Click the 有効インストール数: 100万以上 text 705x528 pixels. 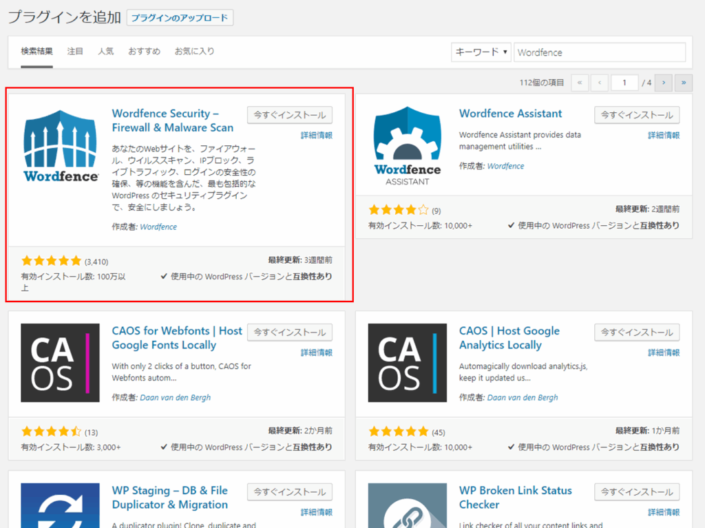(x=73, y=282)
